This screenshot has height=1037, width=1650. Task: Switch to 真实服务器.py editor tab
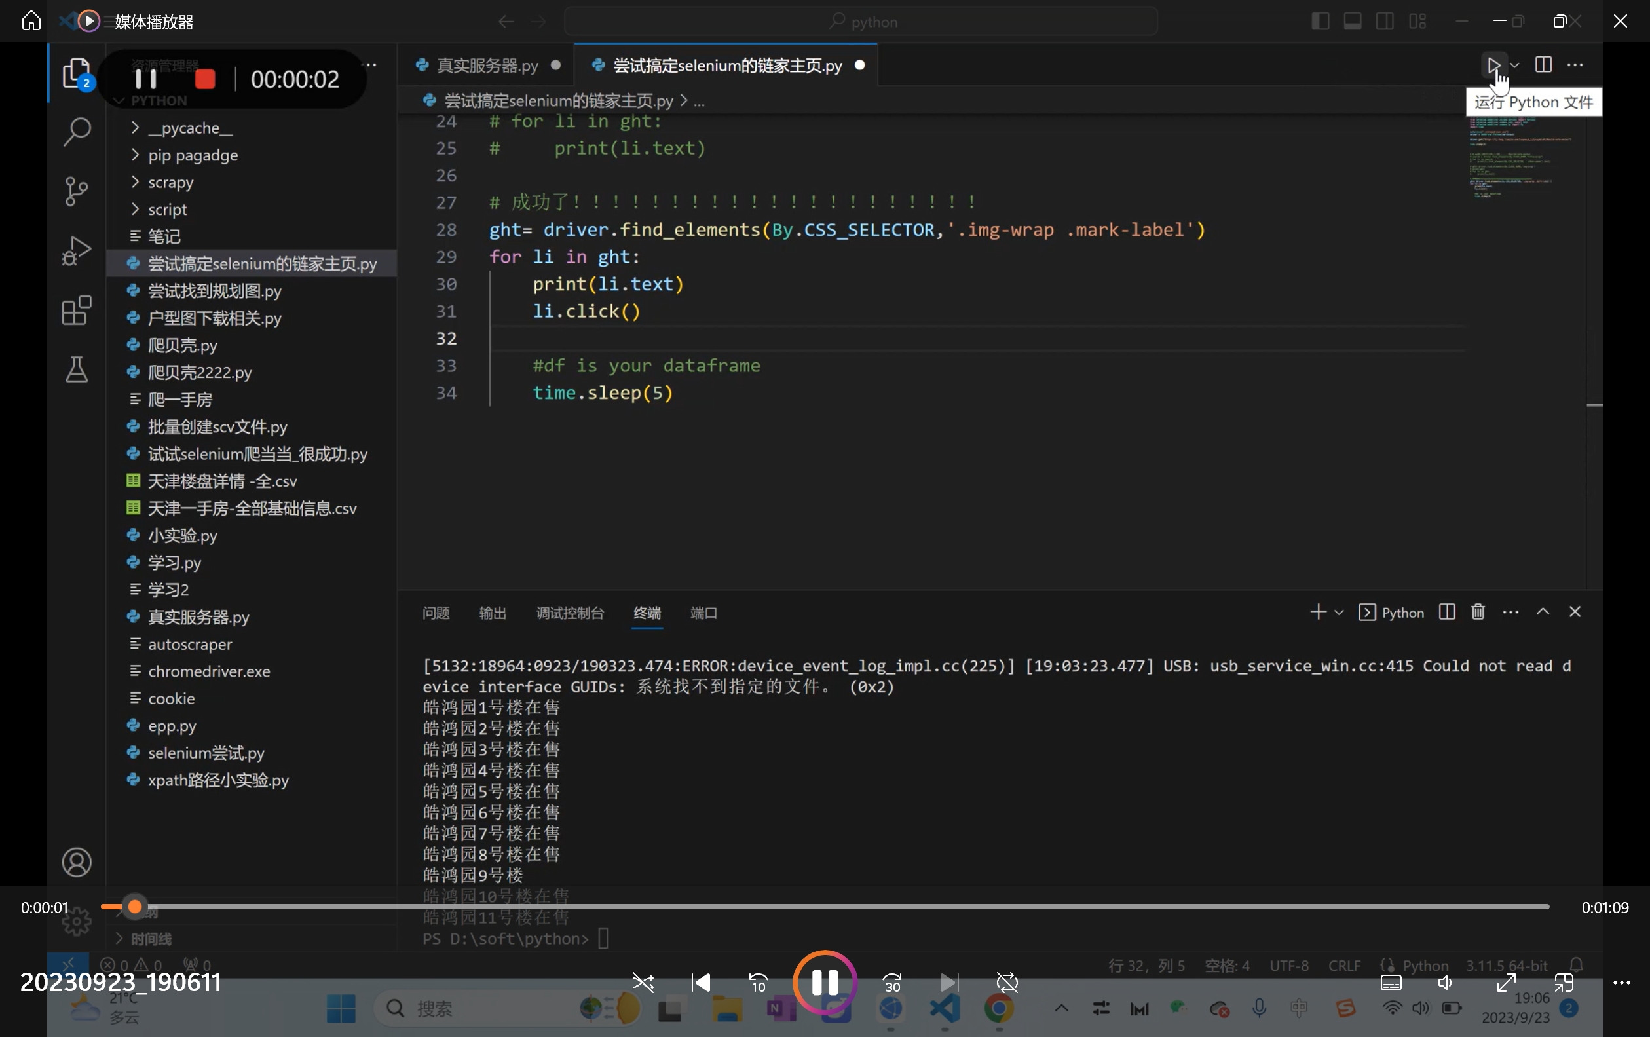(x=487, y=65)
